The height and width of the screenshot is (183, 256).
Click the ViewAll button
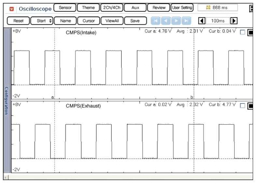click(x=112, y=21)
